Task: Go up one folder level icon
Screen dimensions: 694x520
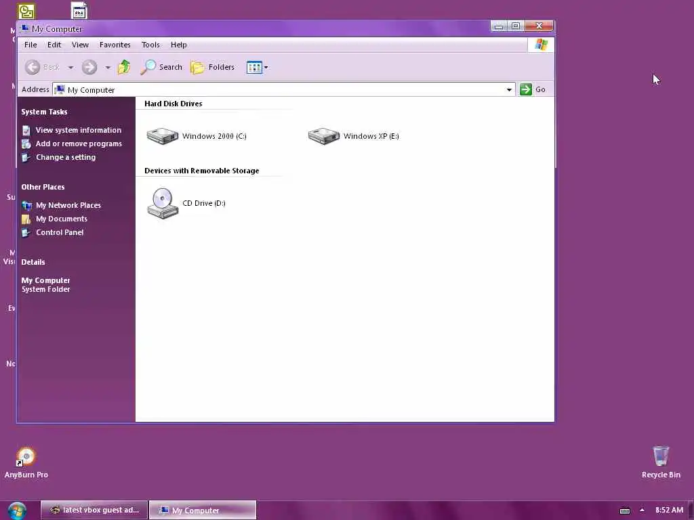Action: tap(125, 67)
